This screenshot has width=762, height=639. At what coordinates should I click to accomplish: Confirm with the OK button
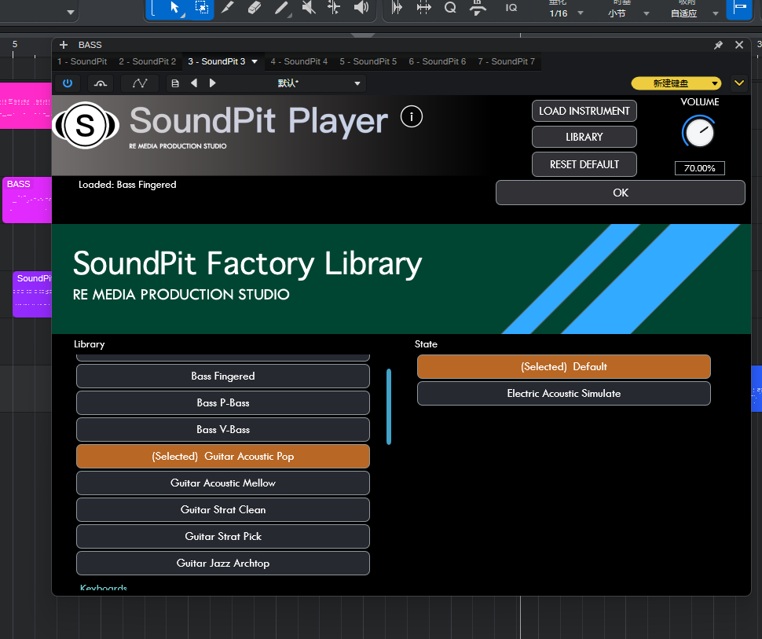pyautogui.click(x=620, y=193)
